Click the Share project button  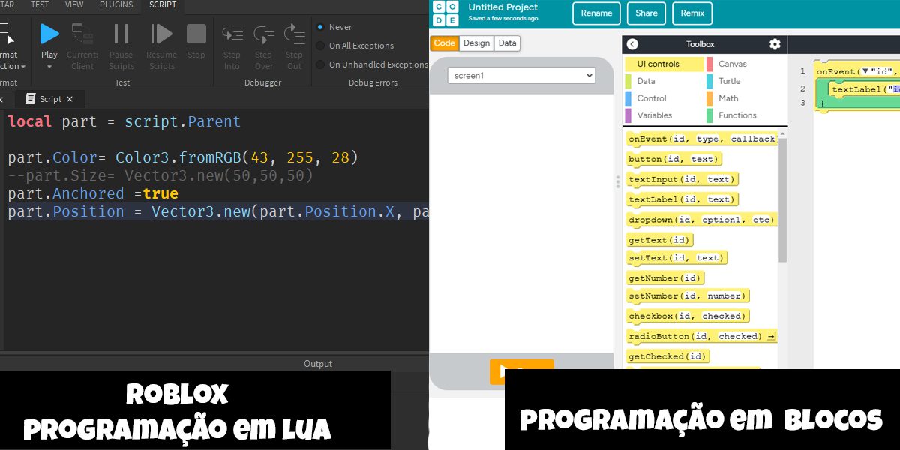646,13
